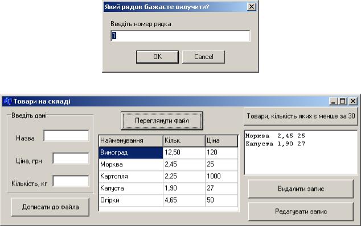Image resolution: width=361 pixels, height=226 pixels.
Task: Focus the 'Кількість, кг' input field
Action: coord(71,181)
